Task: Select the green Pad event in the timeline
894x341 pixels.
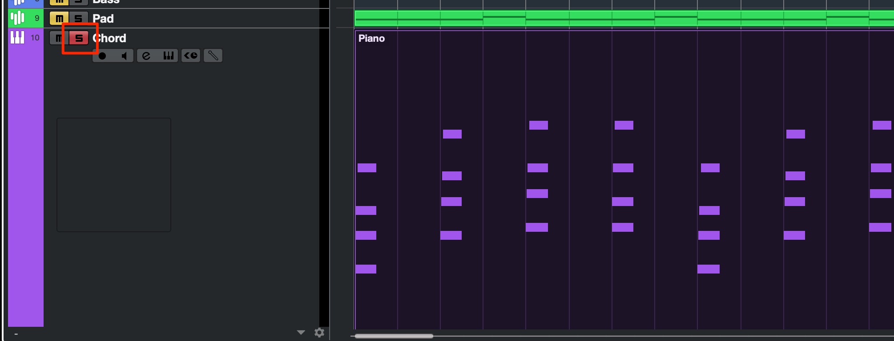Action: click(x=624, y=19)
